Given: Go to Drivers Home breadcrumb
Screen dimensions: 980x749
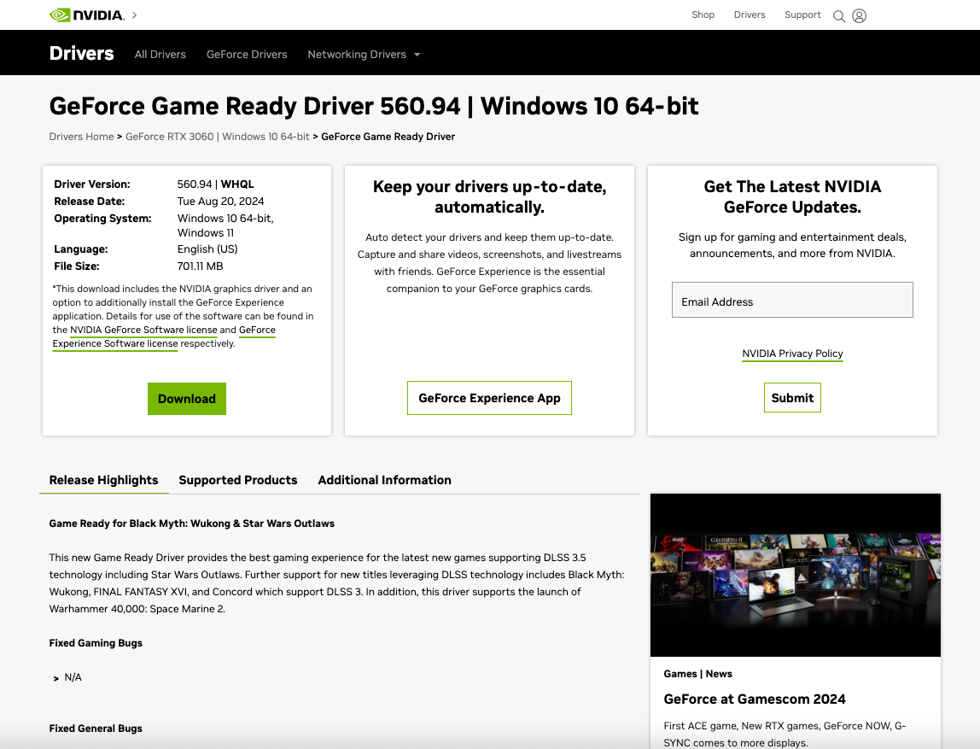Looking at the screenshot, I should click(82, 137).
